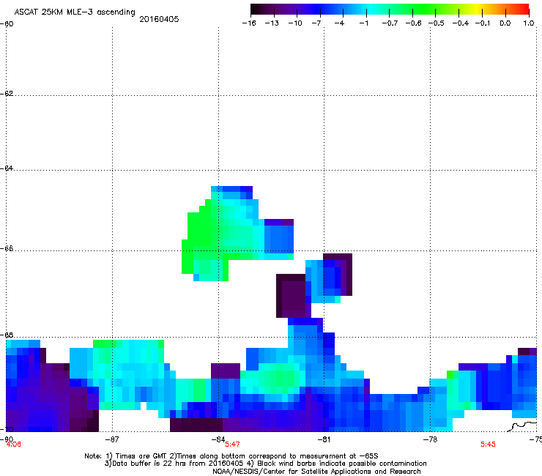
Task: Click the color bar label '-0.1'
Action: pyautogui.click(x=483, y=23)
